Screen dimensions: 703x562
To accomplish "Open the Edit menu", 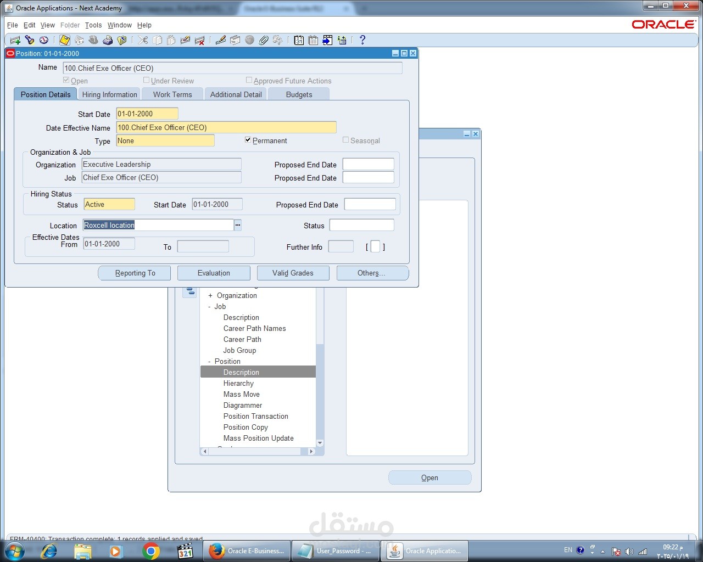I will 30,25.
